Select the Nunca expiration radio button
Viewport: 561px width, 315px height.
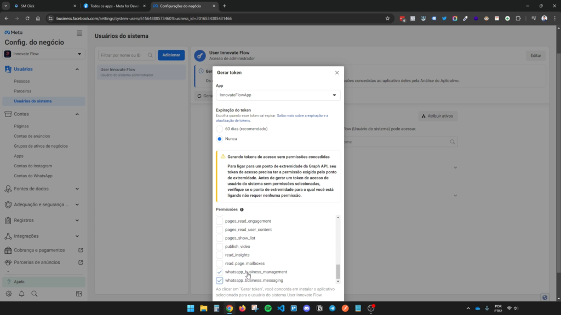pyautogui.click(x=219, y=139)
